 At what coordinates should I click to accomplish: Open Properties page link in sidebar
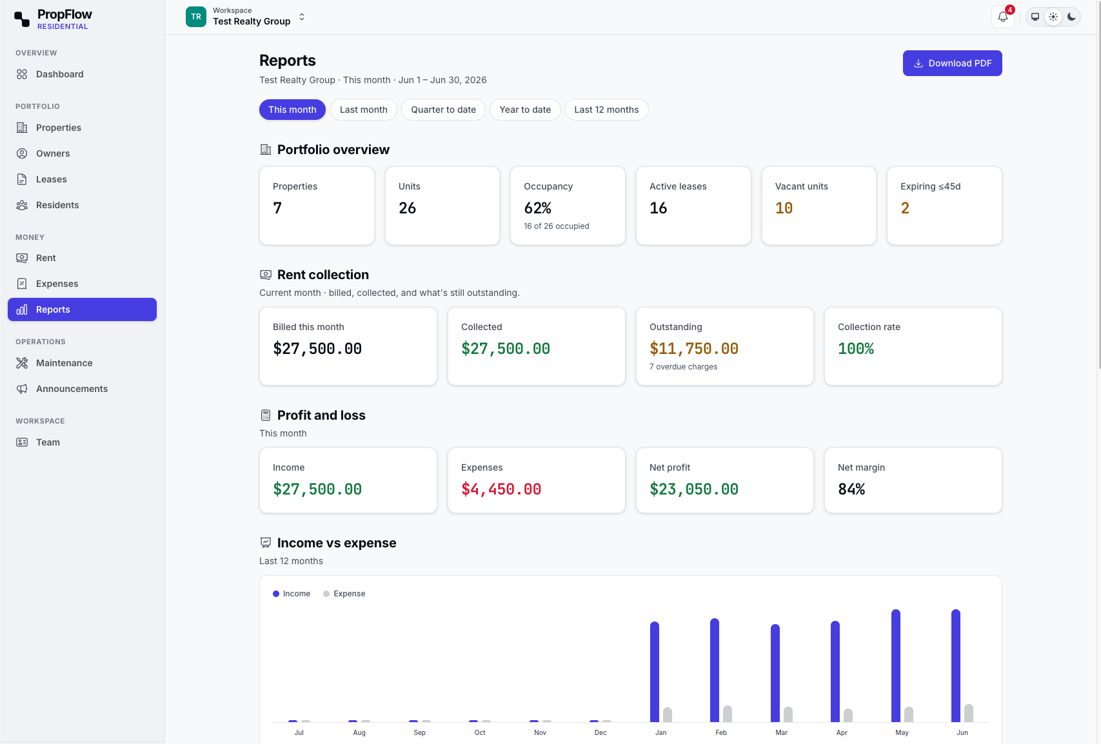[x=82, y=128]
